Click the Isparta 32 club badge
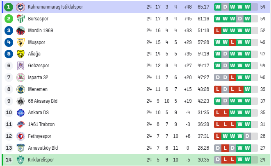 pos(20,77)
